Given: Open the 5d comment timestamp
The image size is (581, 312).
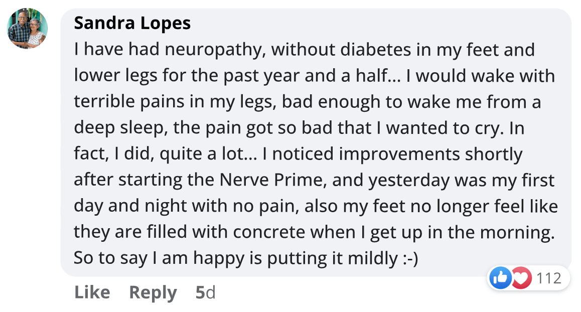Looking at the screenshot, I should coord(205,292).
